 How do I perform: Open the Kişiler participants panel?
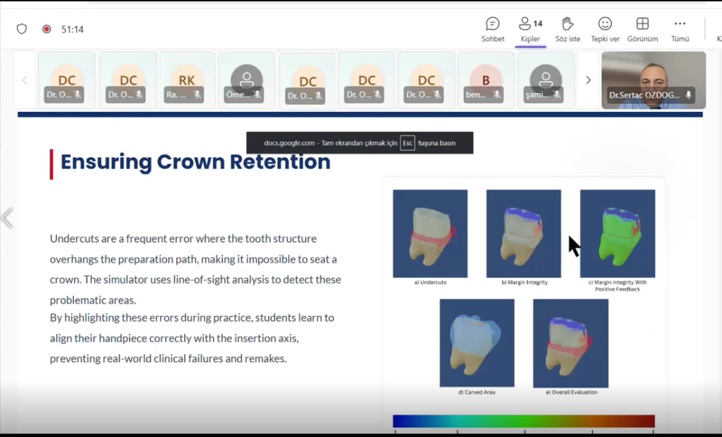pos(530,30)
